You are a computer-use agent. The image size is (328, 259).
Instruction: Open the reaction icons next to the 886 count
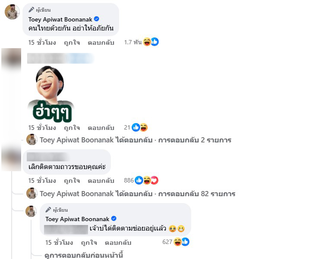146,180
